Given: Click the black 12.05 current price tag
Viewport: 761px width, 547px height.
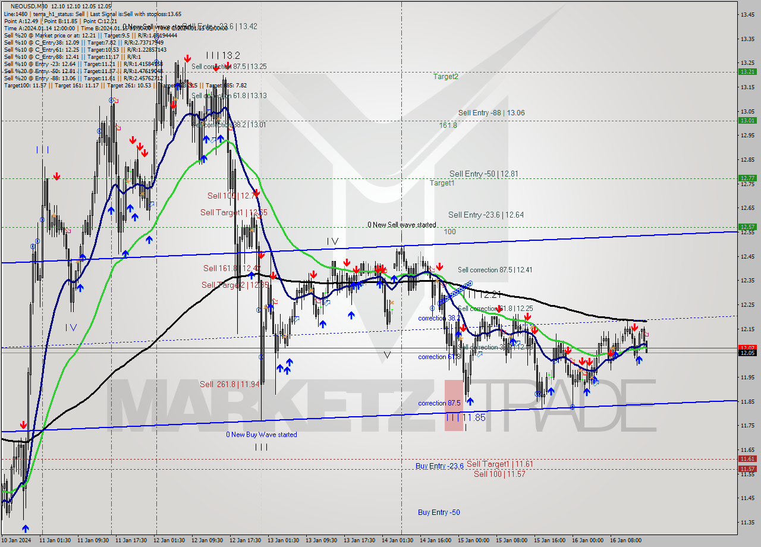Looking at the screenshot, I should point(747,353).
